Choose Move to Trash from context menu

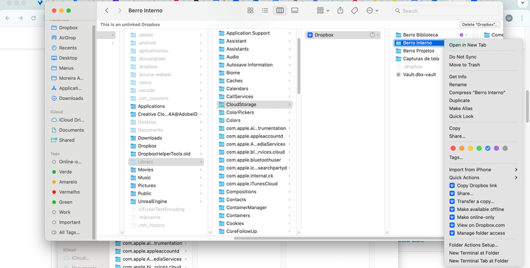pyautogui.click(x=464, y=65)
